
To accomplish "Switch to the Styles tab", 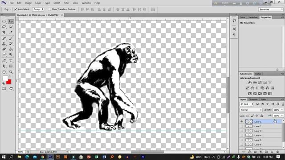I will 258,74.
